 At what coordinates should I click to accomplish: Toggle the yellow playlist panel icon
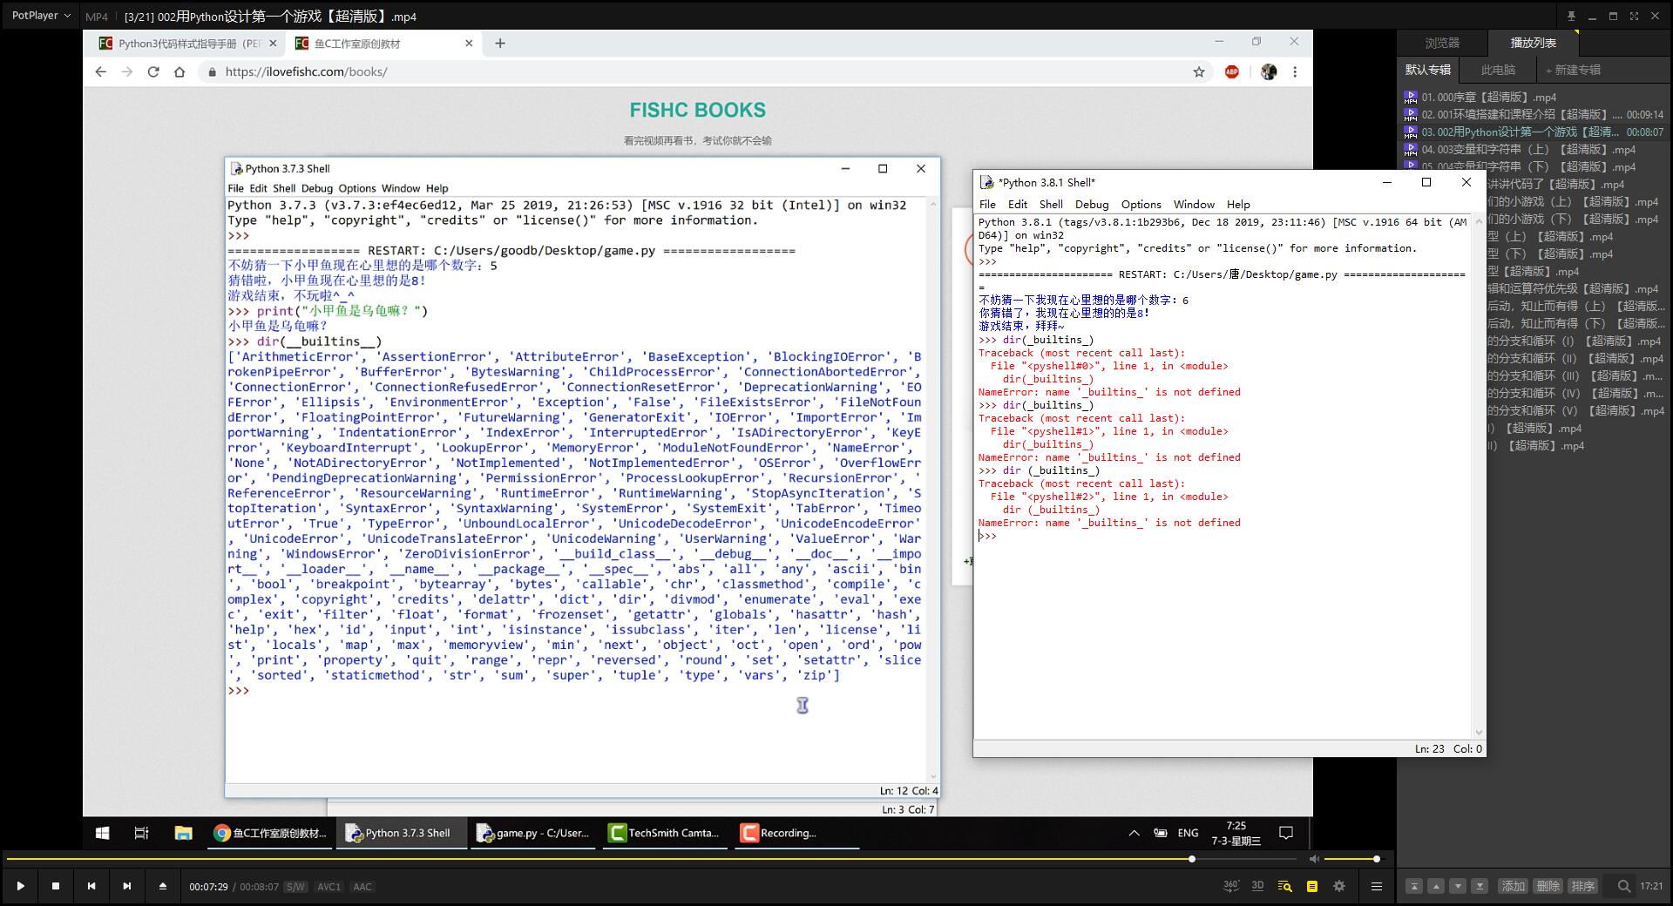point(1311,886)
